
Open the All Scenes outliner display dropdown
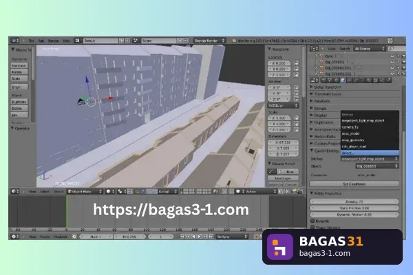click(370, 48)
